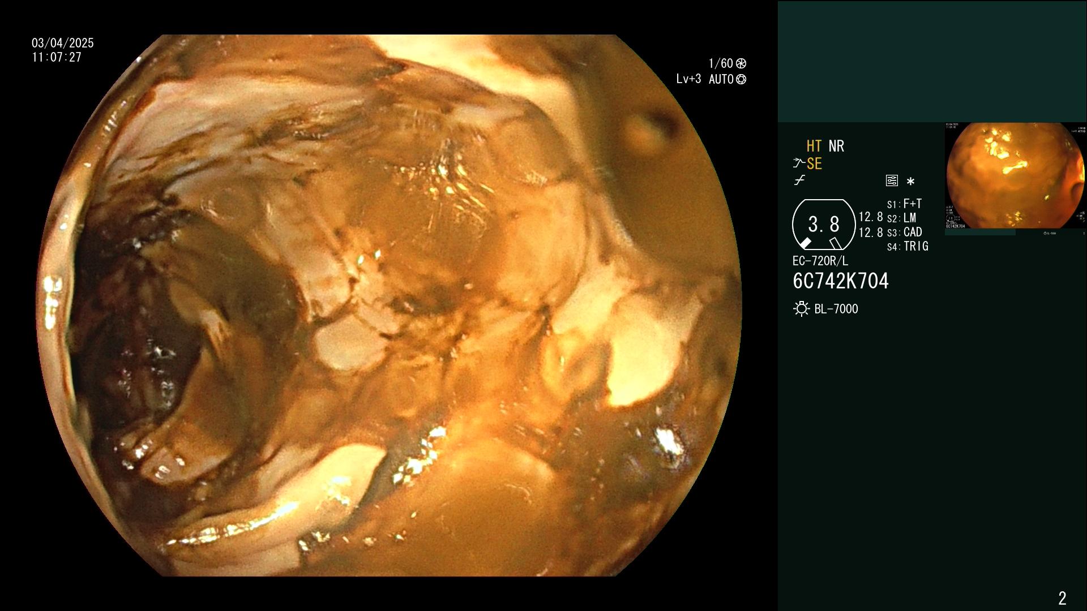The width and height of the screenshot is (1087, 611).
Task: Click the tone curve icon below SE
Action: pos(799,180)
